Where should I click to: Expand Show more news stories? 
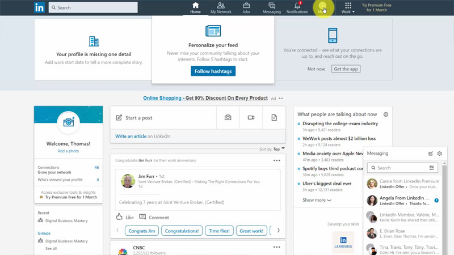[x=317, y=200]
